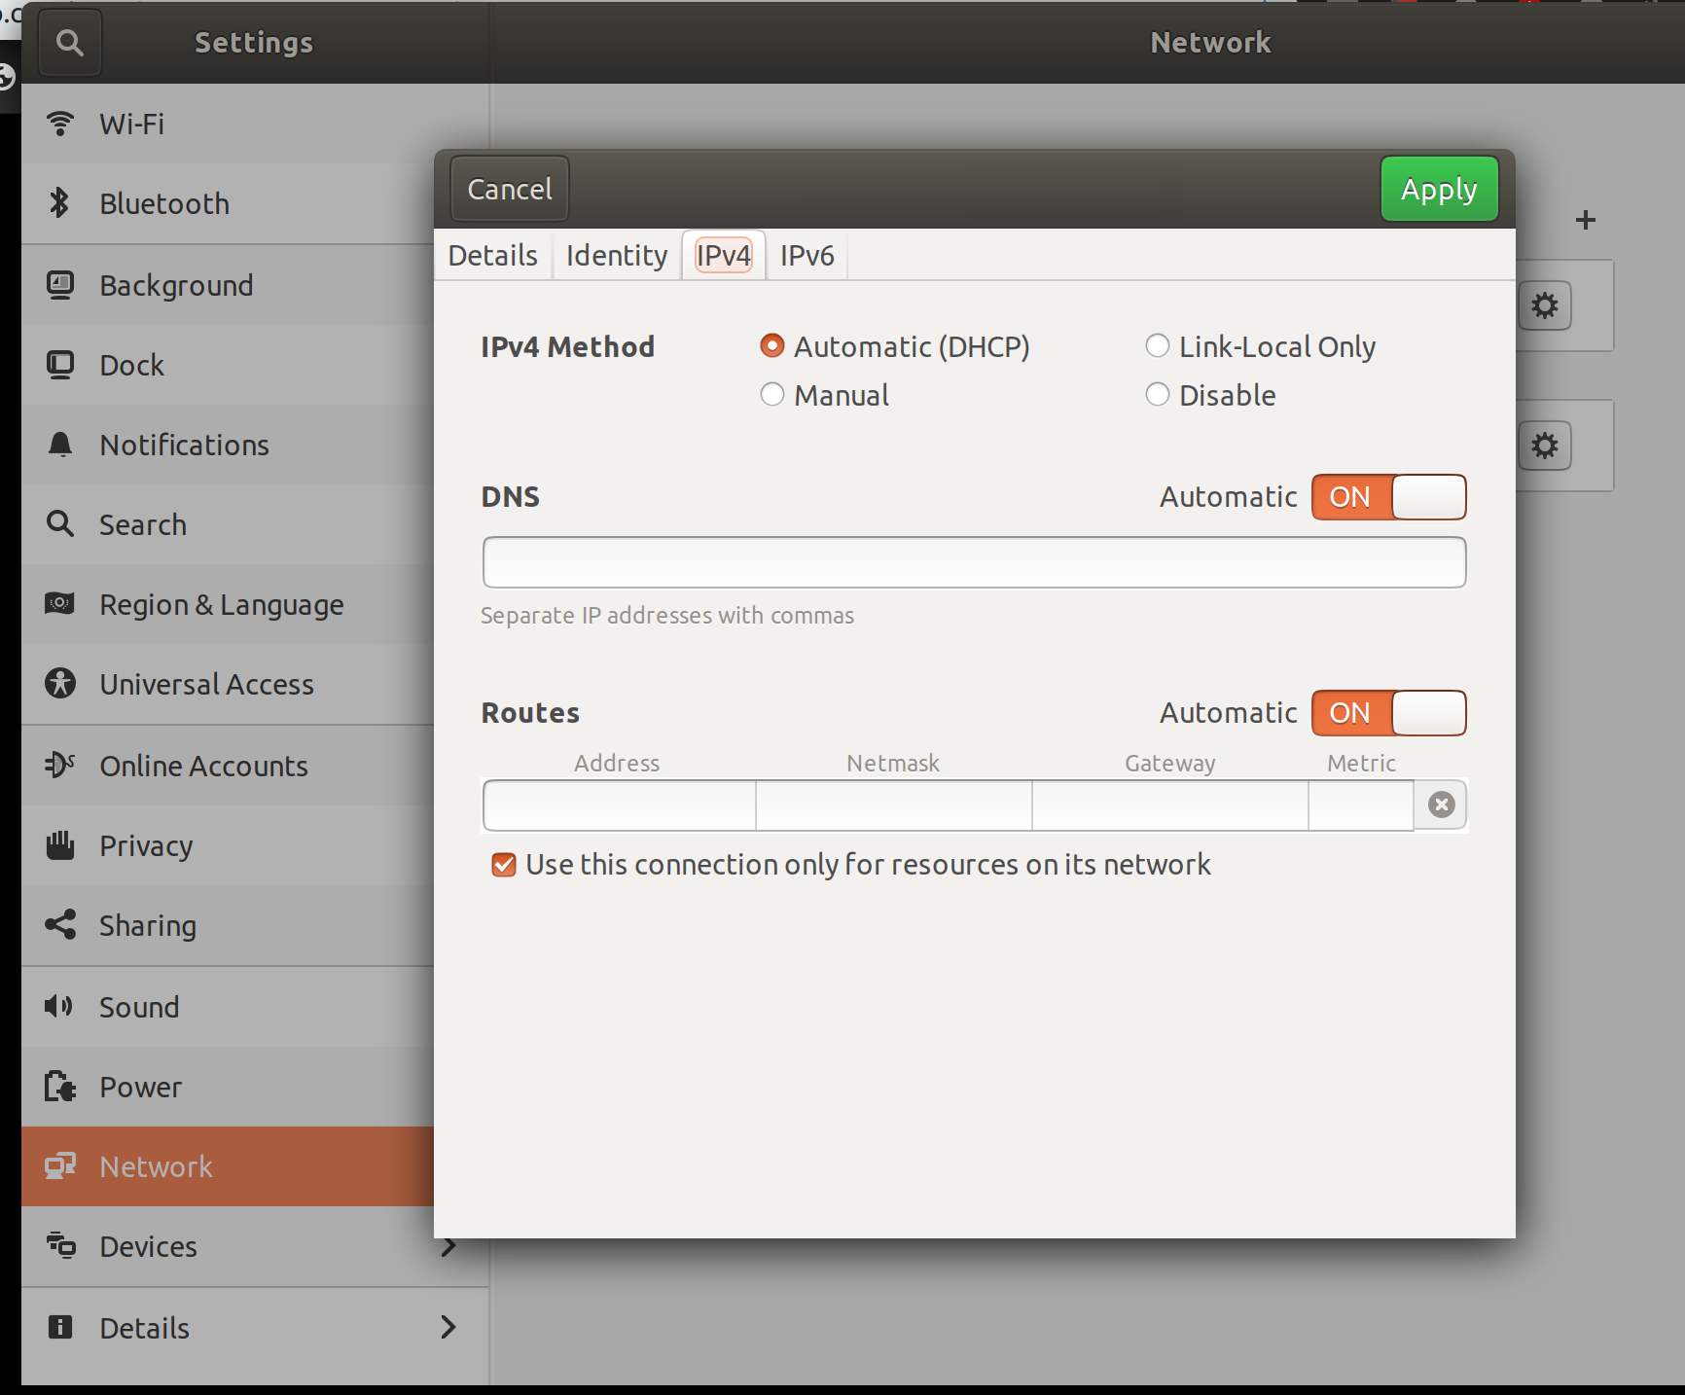Click the Settings search magnifier icon
The height and width of the screenshot is (1395, 1685).
(x=69, y=43)
